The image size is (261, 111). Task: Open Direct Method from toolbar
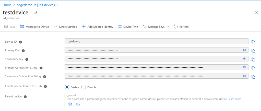[x=65, y=27]
